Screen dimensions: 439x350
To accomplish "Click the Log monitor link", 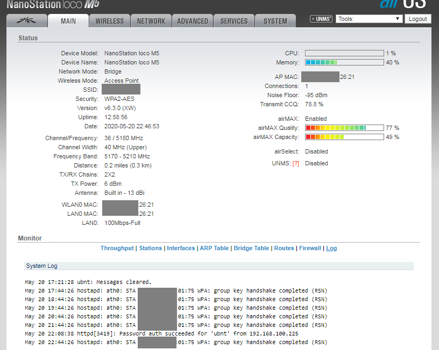I will coord(331,248).
